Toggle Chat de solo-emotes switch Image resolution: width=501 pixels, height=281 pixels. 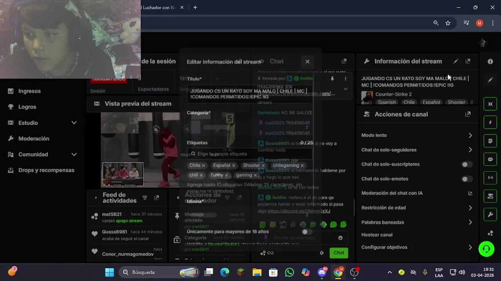point(467,179)
